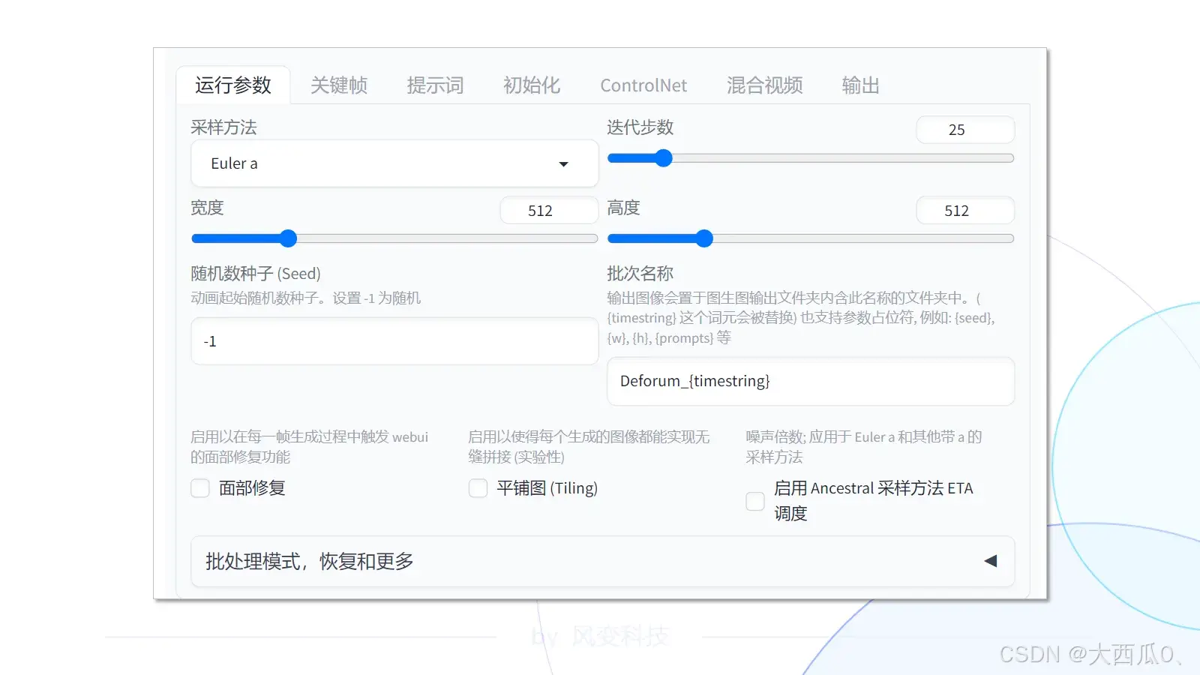Click the 高度 label

coord(623,208)
